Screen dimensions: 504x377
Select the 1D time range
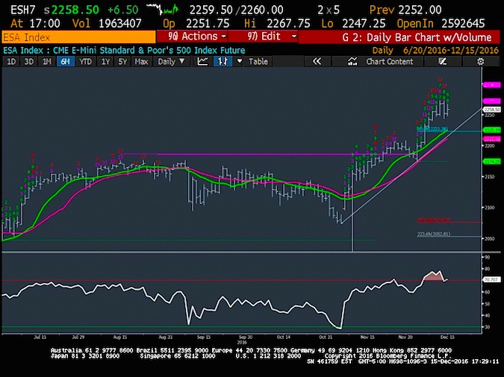[11, 62]
